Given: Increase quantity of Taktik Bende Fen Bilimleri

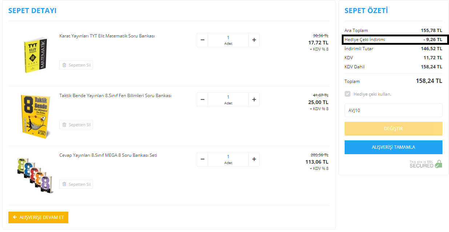Looking at the screenshot, I should coord(254,100).
